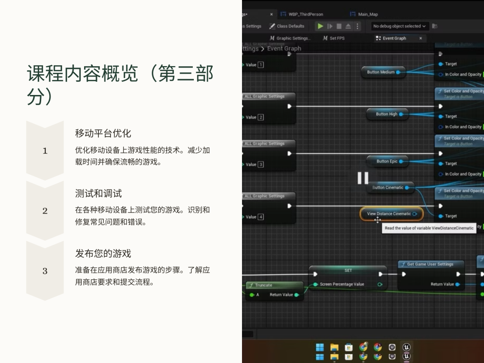The height and width of the screenshot is (363, 484).
Task: Click the Truncate node A input pin
Action: [252, 295]
